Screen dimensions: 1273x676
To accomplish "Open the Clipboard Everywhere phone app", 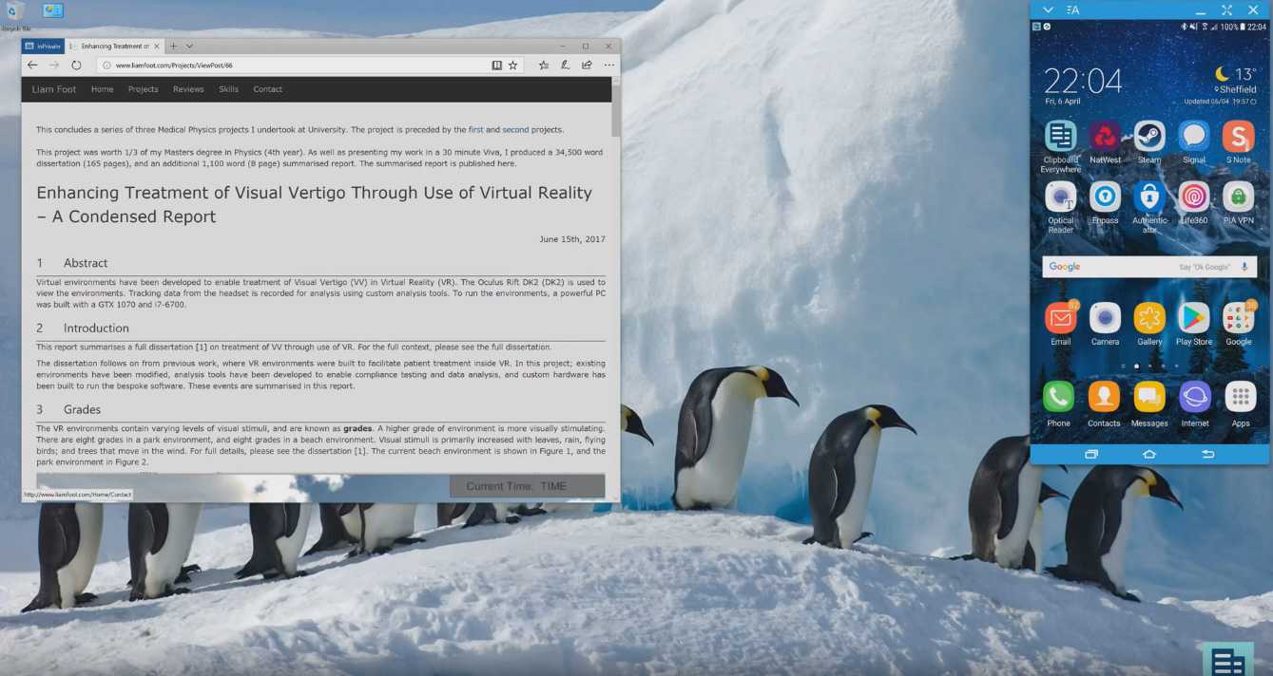I will coord(1060,137).
